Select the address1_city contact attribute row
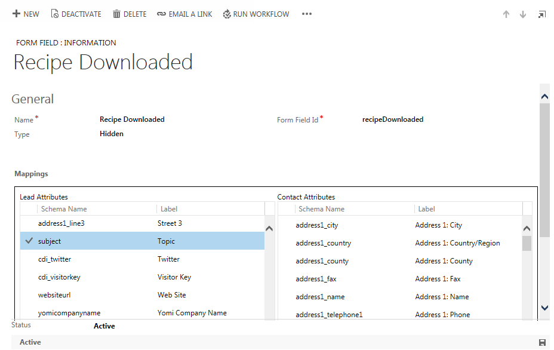554x350 pixels. 317,225
